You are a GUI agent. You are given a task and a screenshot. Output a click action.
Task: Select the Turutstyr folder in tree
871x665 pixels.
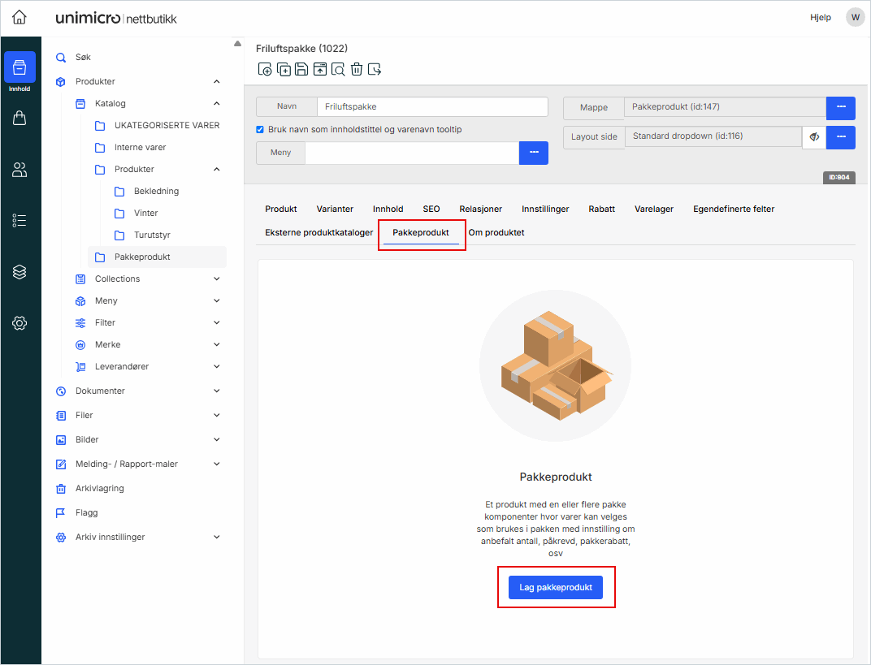coord(152,235)
